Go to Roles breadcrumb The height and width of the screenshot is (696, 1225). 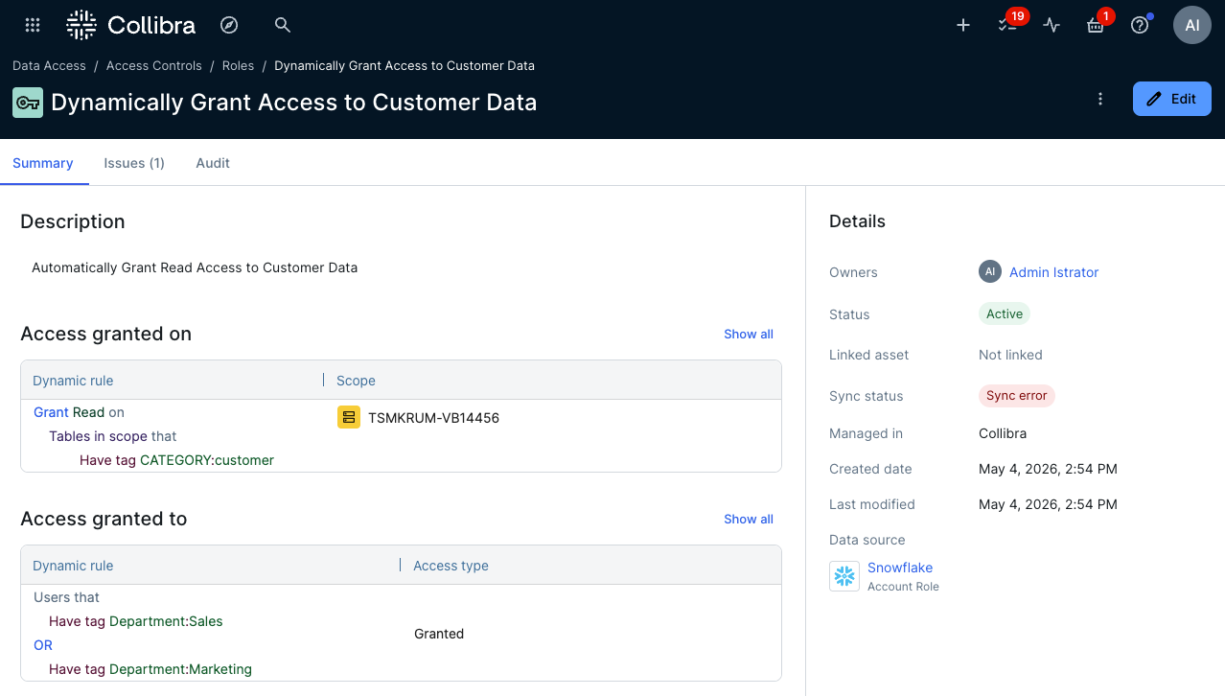(x=238, y=66)
